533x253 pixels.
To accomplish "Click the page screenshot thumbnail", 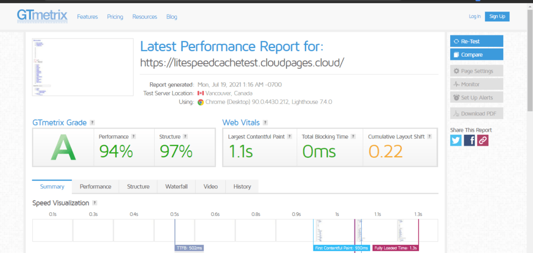I will pyautogui.click(x=83, y=67).
